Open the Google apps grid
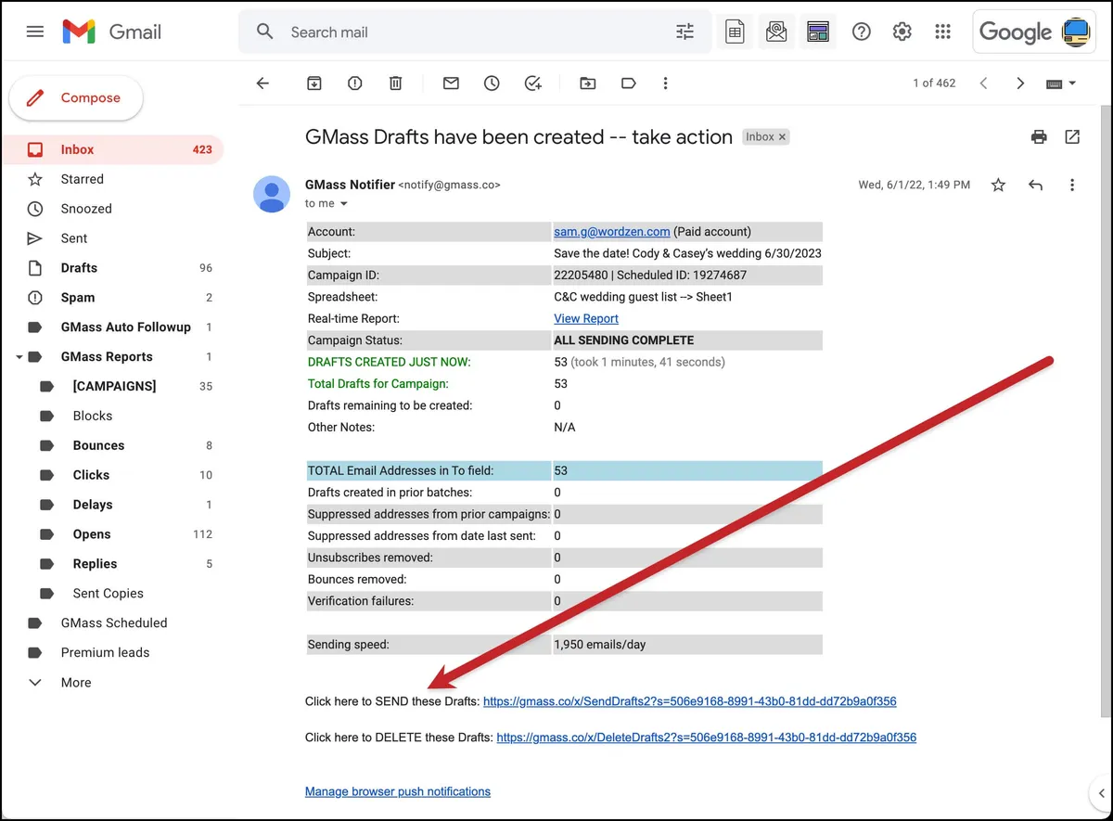1113x821 pixels. (943, 32)
